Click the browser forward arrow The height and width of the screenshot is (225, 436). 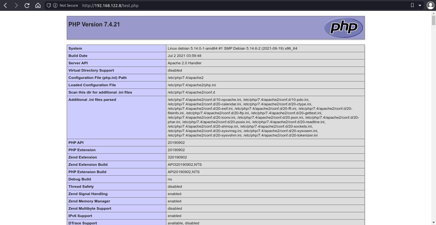point(16,5)
